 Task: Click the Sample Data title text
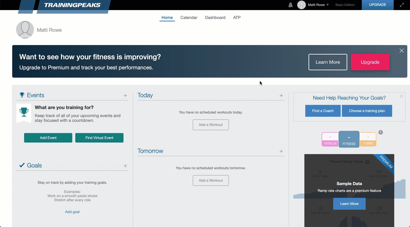pyautogui.click(x=349, y=184)
